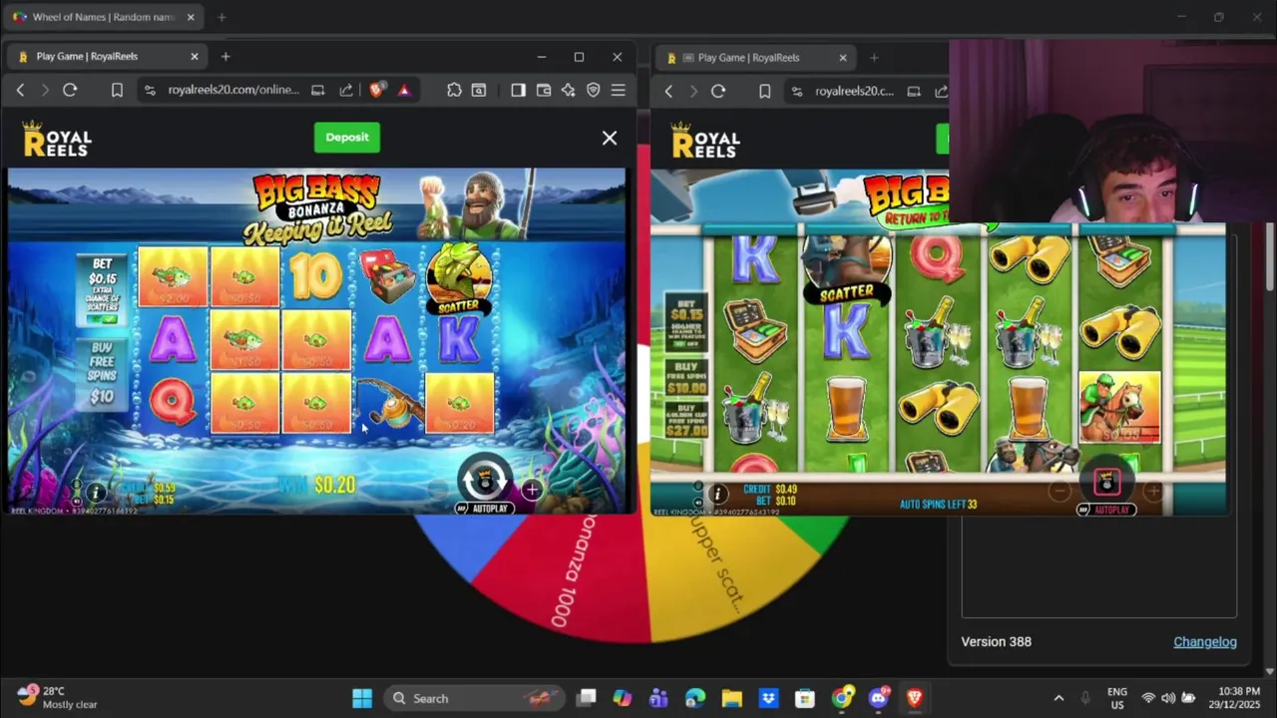Open the Windows Start menu
The width and height of the screenshot is (1277, 718).
(362, 698)
